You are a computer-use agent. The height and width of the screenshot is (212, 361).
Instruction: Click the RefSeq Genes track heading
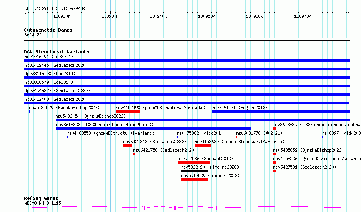click(x=41, y=198)
